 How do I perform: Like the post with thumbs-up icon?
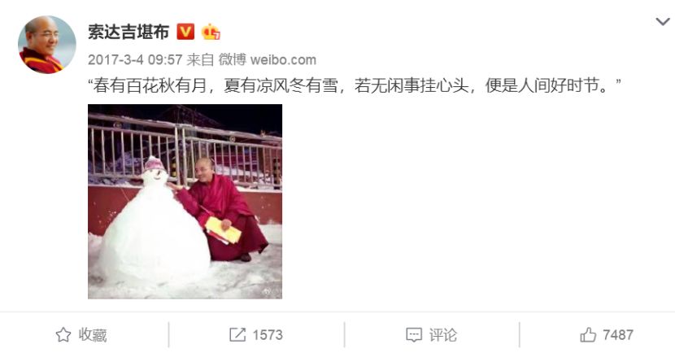[588, 334]
